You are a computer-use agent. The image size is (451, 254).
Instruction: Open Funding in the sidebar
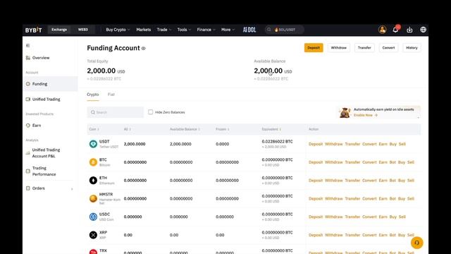tap(50, 84)
